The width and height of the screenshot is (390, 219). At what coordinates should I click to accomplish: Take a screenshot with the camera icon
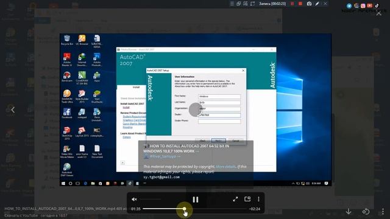point(309,4)
